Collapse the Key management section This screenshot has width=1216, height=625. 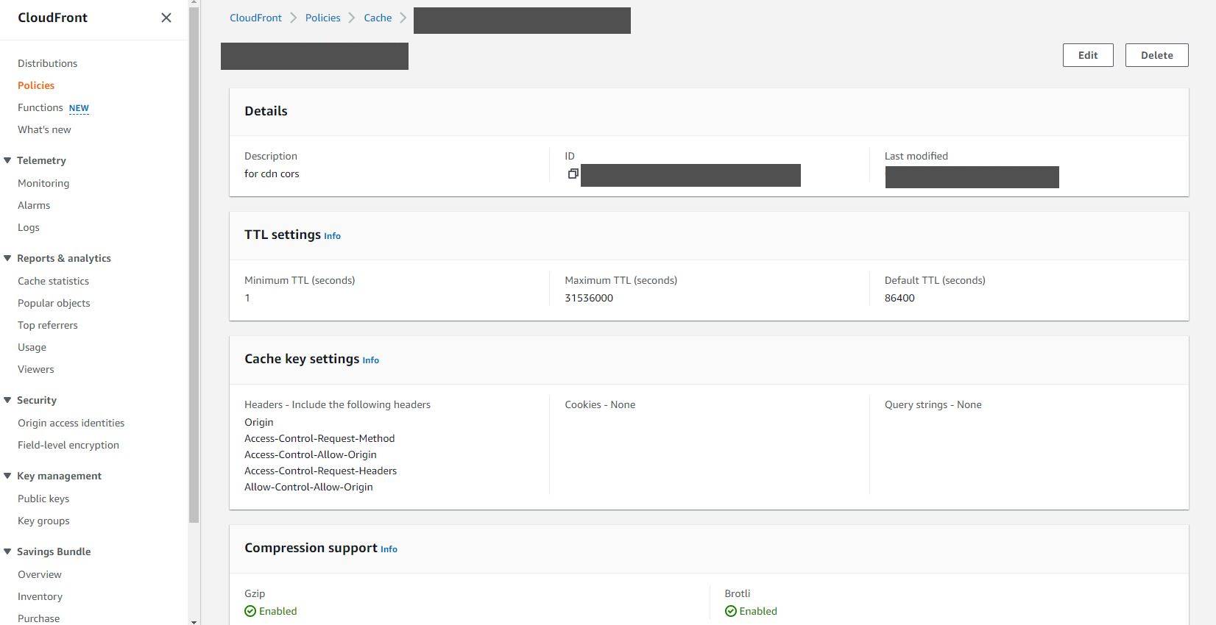7,476
